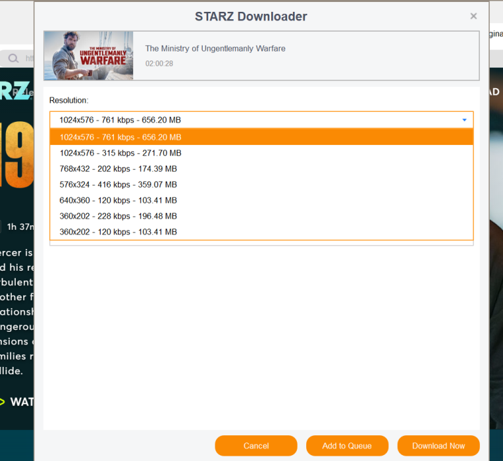Select 1024x576 - 761 kbps - 656.20 MB option
The width and height of the screenshot is (503, 461).
click(261, 137)
